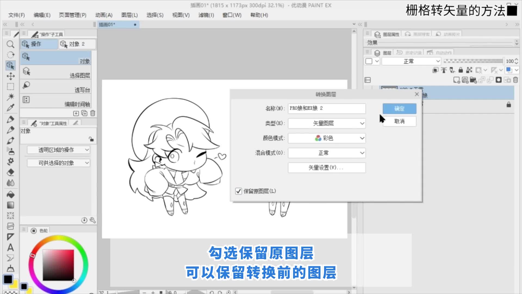Select the Ruler tool
The height and width of the screenshot is (294, 522).
pyautogui.click(x=10, y=237)
